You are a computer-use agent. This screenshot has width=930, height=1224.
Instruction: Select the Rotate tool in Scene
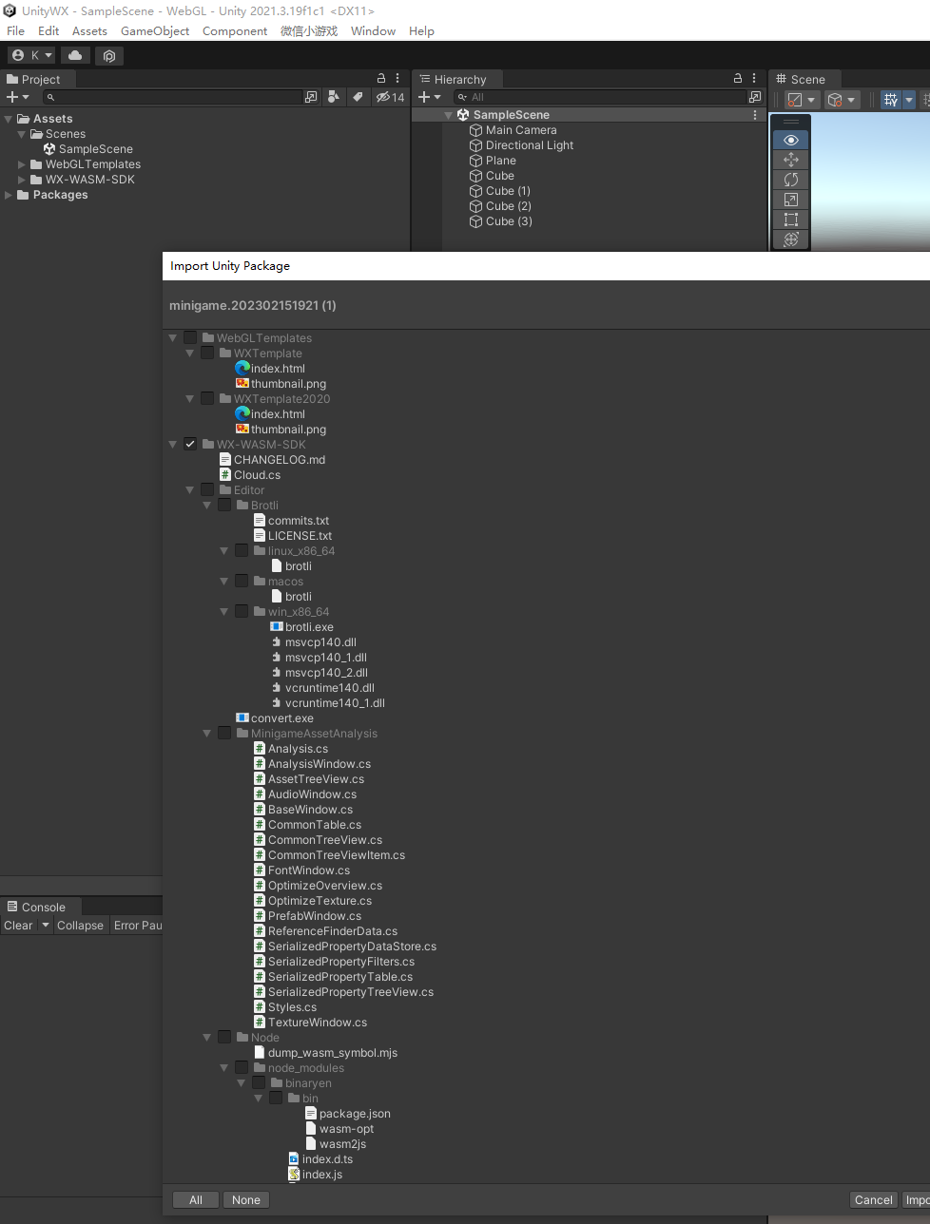(x=791, y=180)
